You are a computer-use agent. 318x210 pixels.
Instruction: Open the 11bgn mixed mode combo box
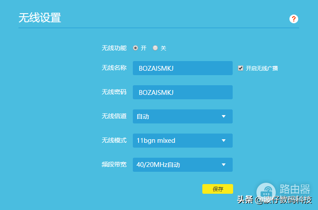183,141
